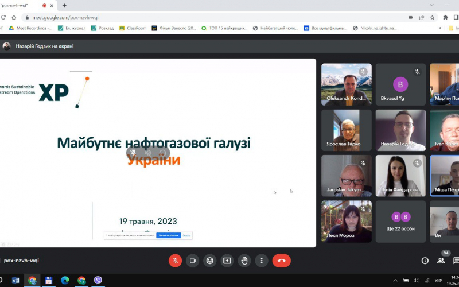
Task: Click Назарій Гедзик presenter avatar in top bar
Action: click(6, 46)
